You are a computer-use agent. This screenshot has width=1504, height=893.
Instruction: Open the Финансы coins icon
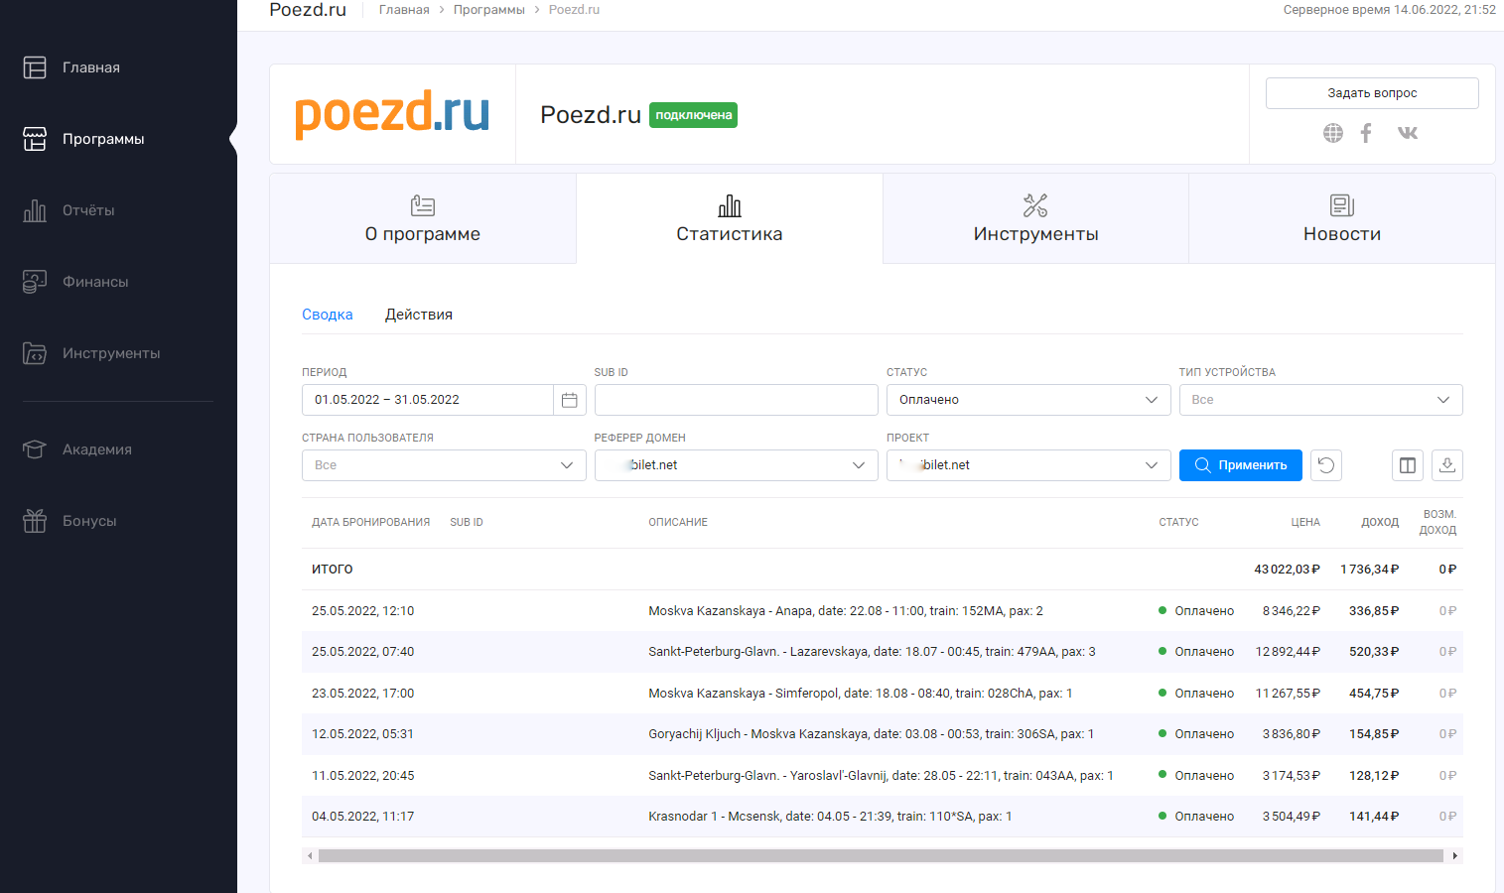click(35, 282)
